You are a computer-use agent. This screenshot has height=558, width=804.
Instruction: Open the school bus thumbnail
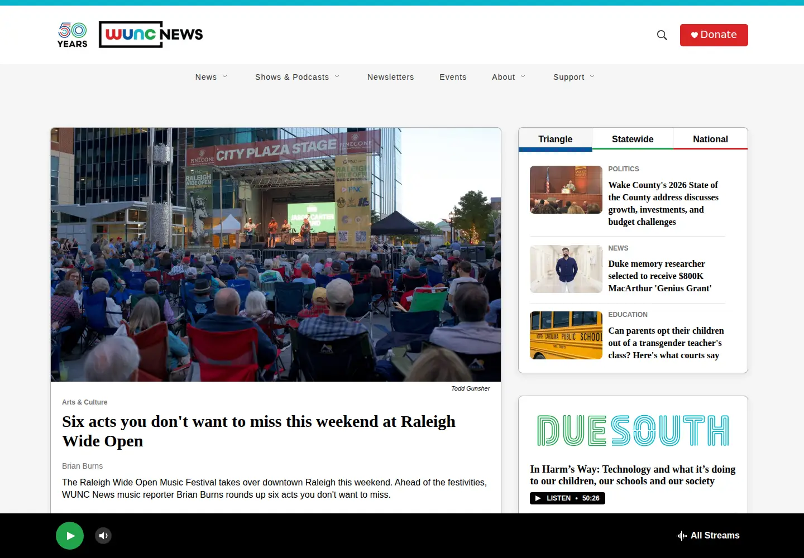pos(566,335)
